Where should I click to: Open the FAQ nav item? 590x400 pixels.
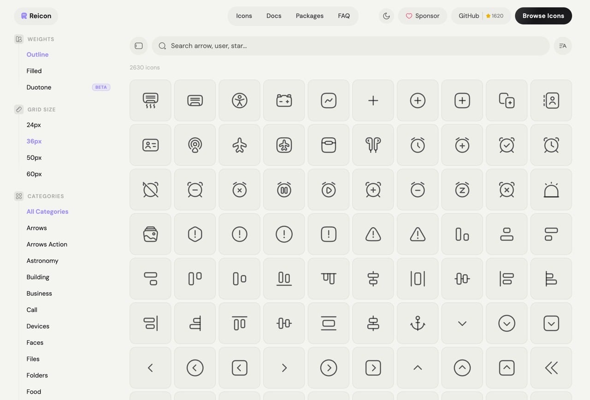point(344,16)
